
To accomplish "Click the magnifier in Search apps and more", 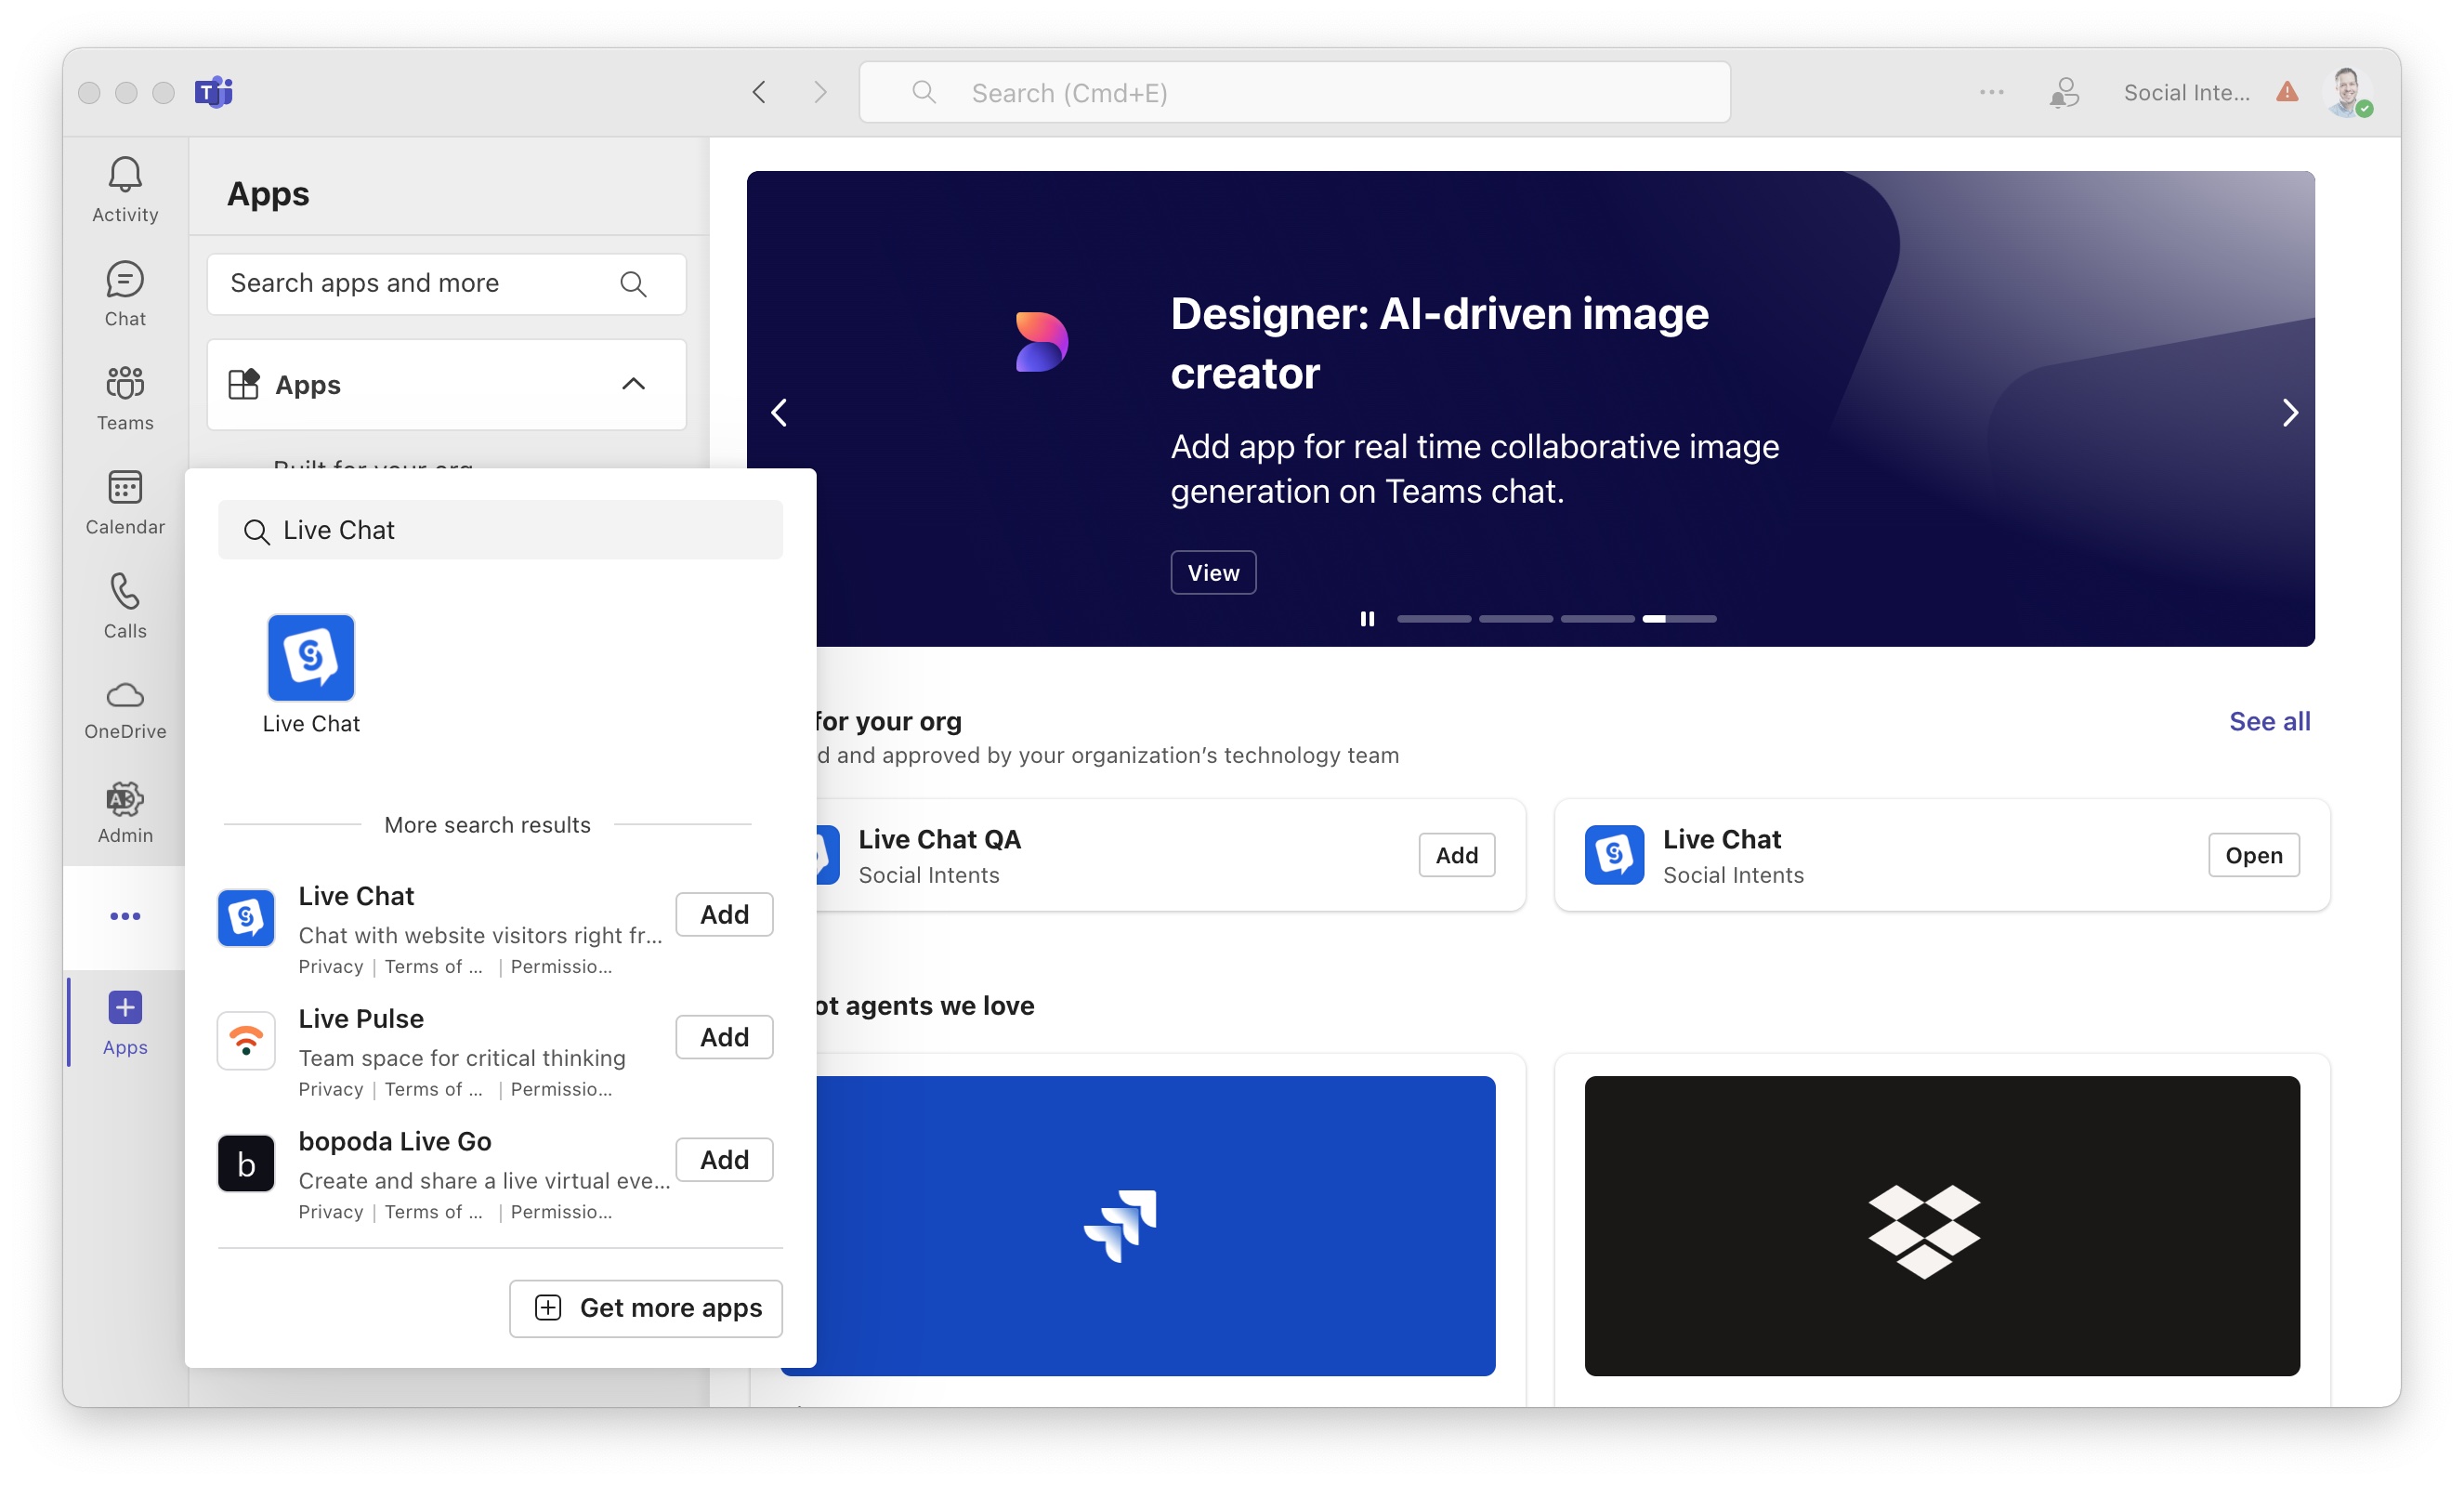I will click(633, 284).
